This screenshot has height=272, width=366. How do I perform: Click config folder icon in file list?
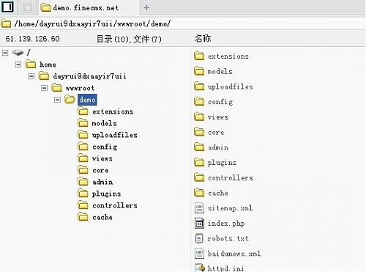tap(199, 101)
